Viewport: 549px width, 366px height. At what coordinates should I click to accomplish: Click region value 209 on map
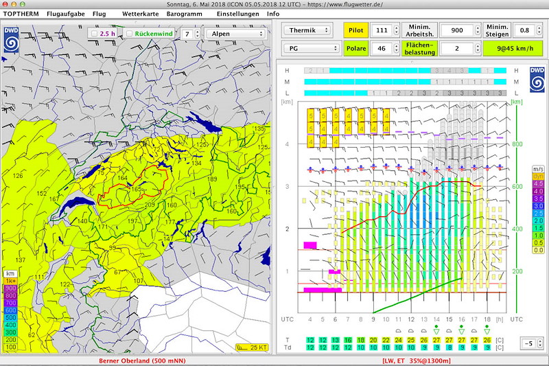tap(150, 205)
